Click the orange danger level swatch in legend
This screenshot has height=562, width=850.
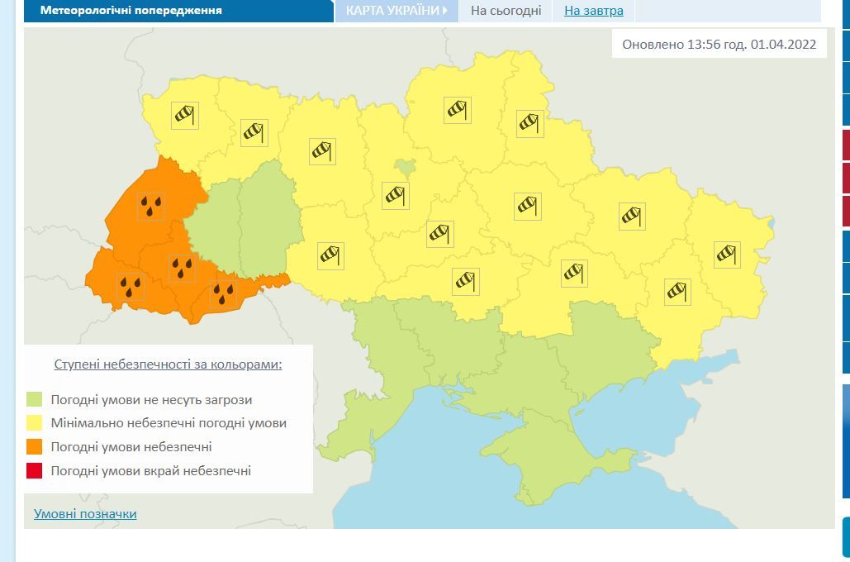[x=34, y=447]
